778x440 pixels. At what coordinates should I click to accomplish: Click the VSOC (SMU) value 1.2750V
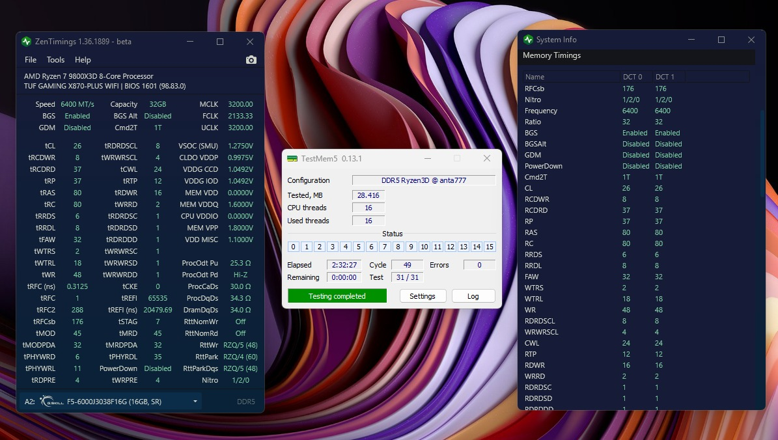coord(240,146)
